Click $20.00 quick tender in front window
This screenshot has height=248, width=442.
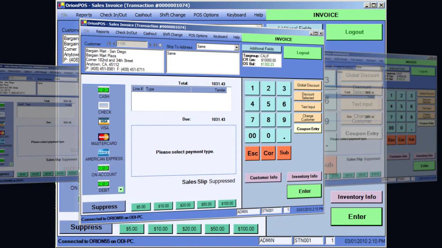pyautogui.click(x=185, y=205)
